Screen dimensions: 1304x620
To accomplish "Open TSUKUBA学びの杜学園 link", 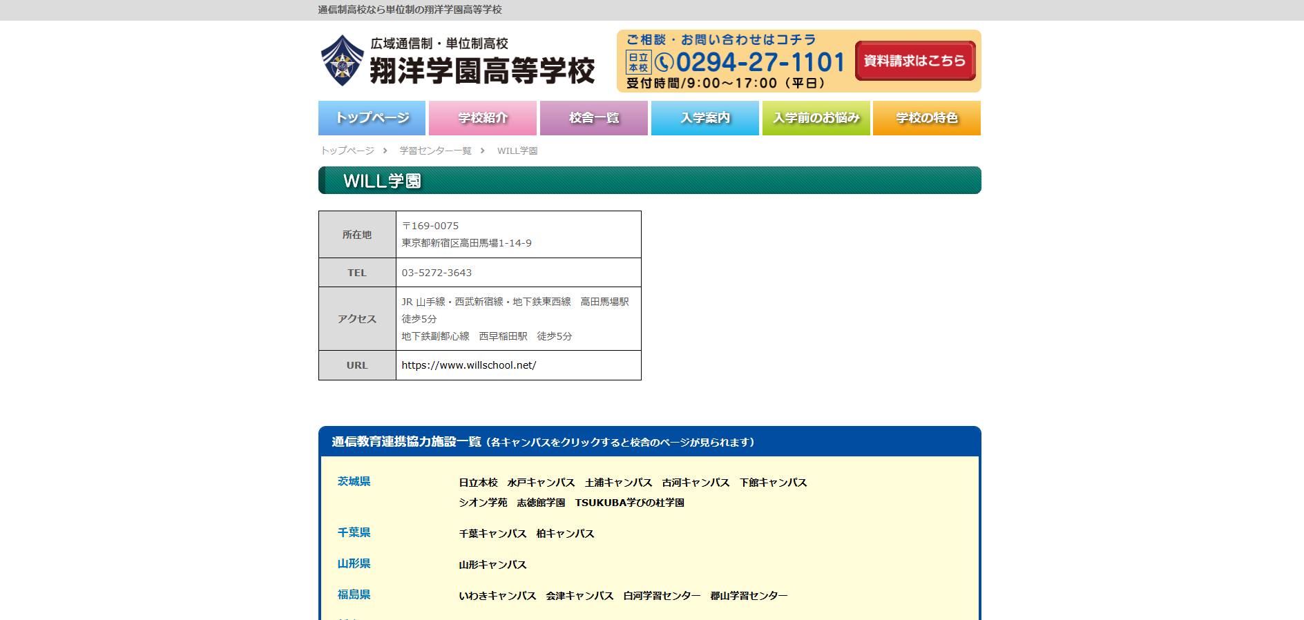I will (x=629, y=503).
